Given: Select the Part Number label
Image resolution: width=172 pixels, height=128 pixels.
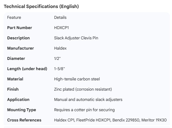Looking at the screenshot, I should (x=19, y=28).
